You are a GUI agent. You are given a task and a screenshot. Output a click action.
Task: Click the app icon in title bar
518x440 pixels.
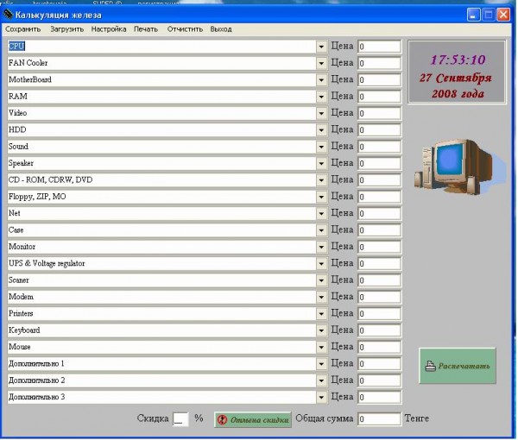pyautogui.click(x=8, y=14)
